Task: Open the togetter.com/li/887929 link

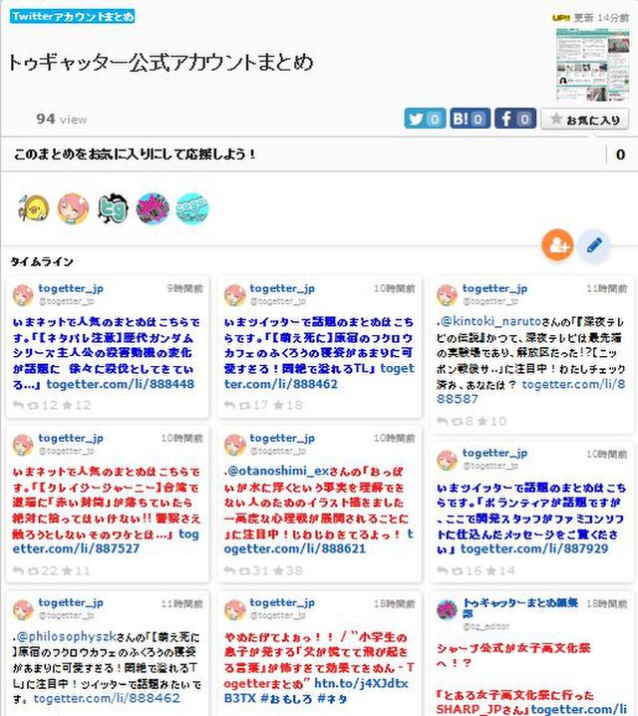Action: point(534,548)
